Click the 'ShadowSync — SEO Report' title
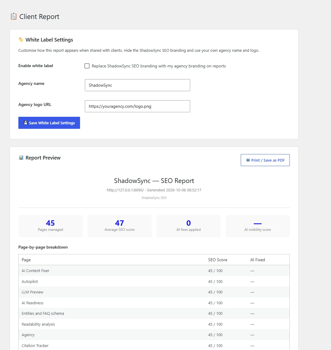Screen dimensions: 331x350 [154, 181]
